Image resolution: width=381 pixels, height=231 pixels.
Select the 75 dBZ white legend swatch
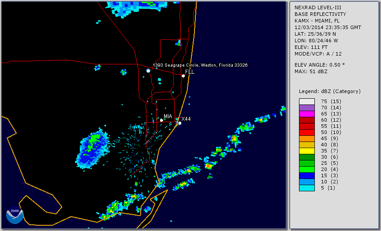pos(307,101)
